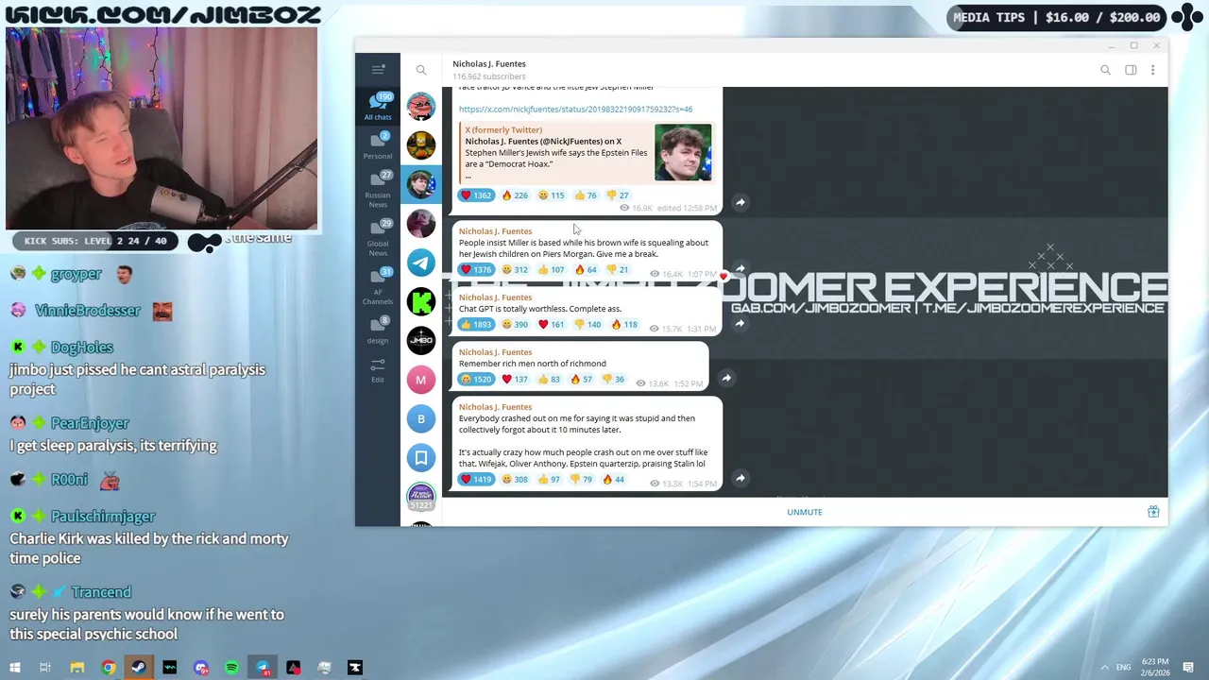Viewport: 1209px width, 680px height.
Task: Toggle thumbs-up reaction showing 1893
Action: point(476,325)
